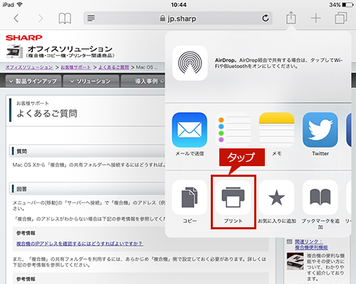This screenshot has height=284, width=356.
Task: Open Safari bookmarks book icon
Action: (65, 18)
